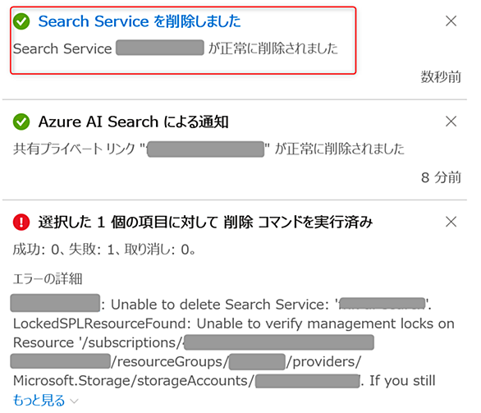Open the Search Service を削除しました link

[x=140, y=21]
